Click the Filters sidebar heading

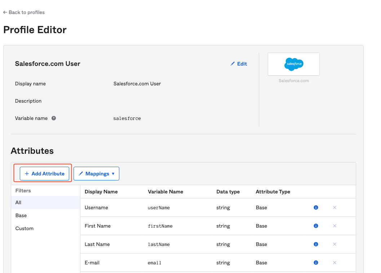23,191
